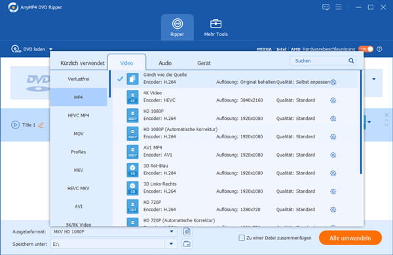Screen dimensions: 393x255
Task: Click the Alle umwandeln button
Action: [350, 238]
